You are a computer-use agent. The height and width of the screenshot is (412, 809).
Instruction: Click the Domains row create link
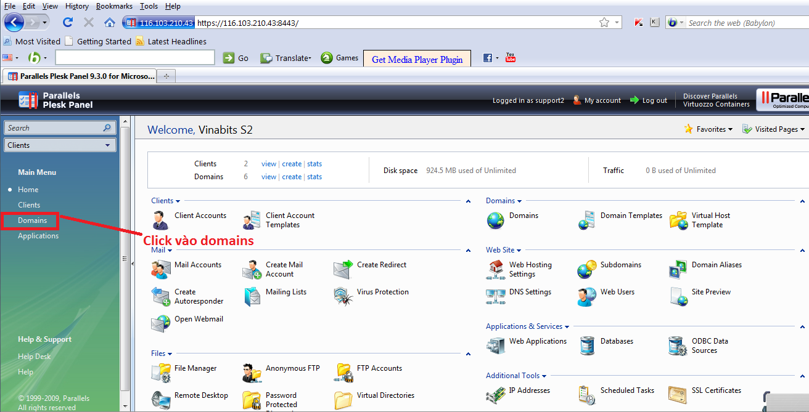coord(292,177)
